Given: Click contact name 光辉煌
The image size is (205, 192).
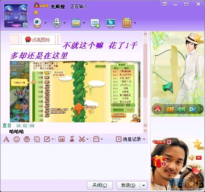Looking at the screenshot, I should pos(58,6).
